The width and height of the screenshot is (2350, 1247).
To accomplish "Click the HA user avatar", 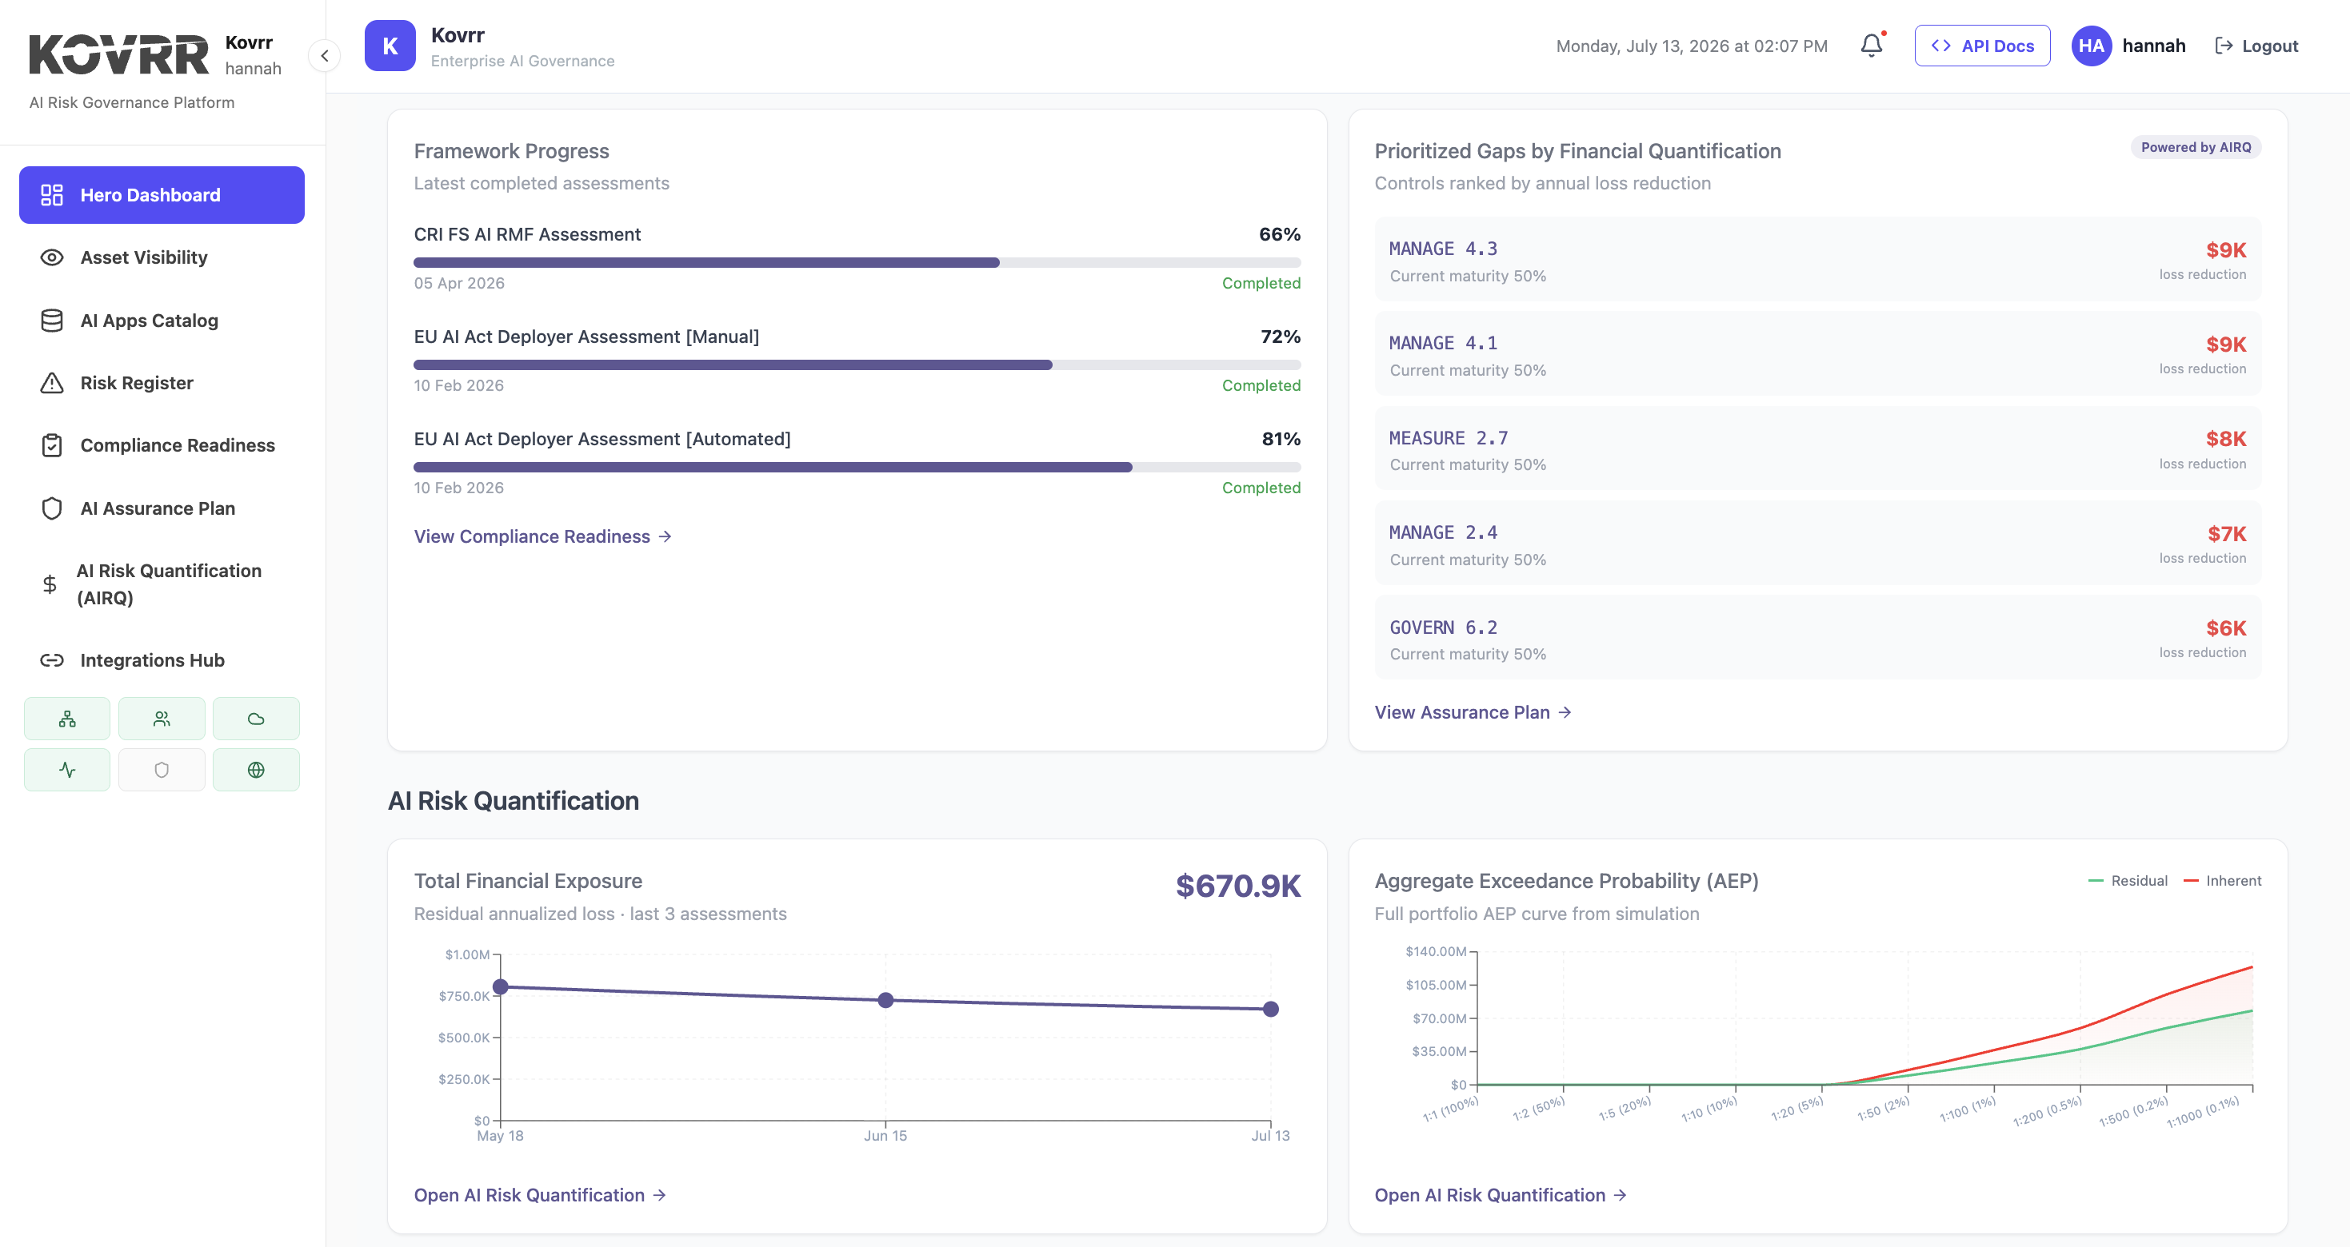I will click(2091, 46).
